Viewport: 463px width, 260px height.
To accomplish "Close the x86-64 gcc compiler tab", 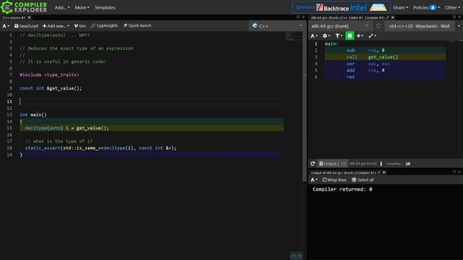I will pyautogui.click(x=393, y=17).
